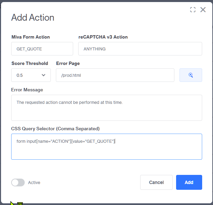Click the "reCAPTCHA v3 Action" label
Viewport: 213px width, 205px height.
pos(103,37)
